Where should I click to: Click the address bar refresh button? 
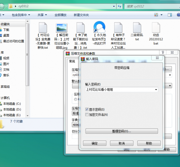[119, 6]
